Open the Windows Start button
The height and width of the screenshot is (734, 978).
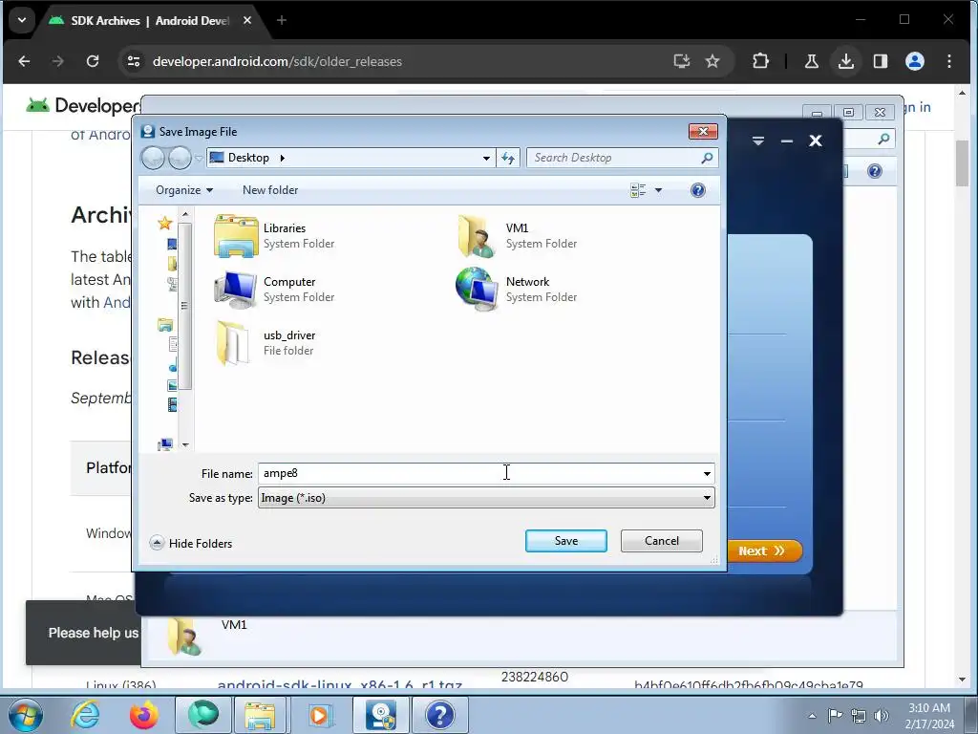(x=25, y=715)
